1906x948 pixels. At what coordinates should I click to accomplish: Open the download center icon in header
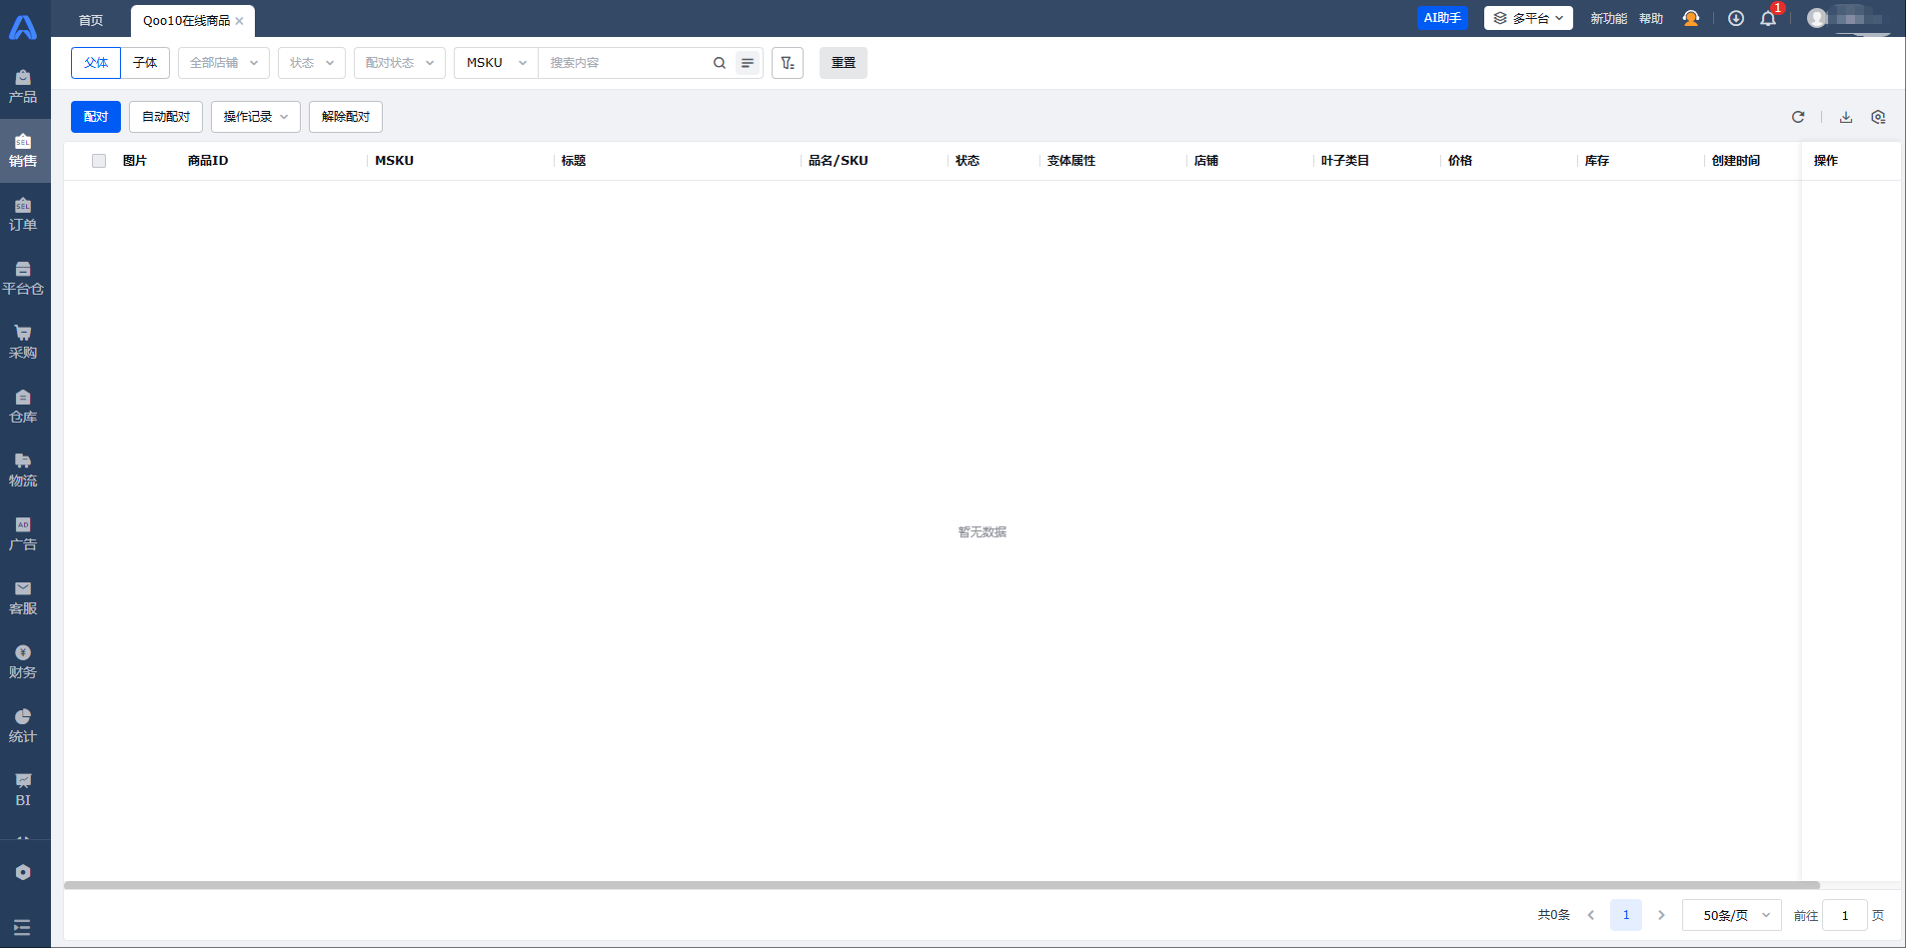tap(1736, 18)
